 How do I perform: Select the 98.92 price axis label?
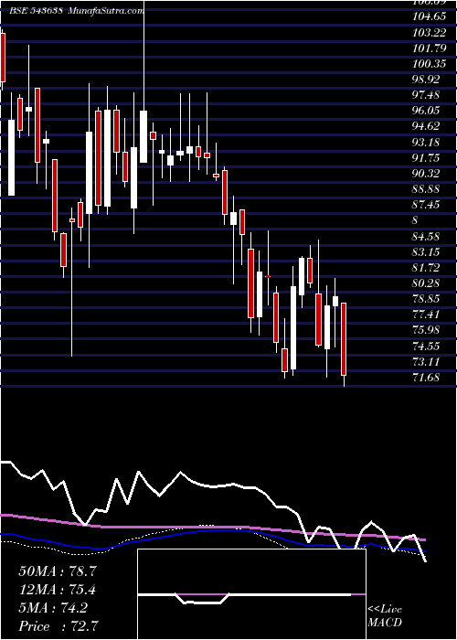point(426,80)
